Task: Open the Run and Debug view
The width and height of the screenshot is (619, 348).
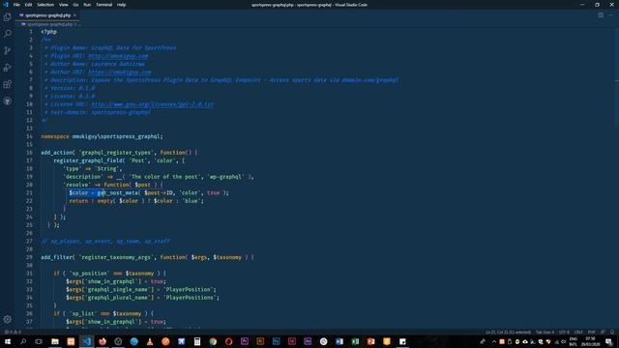Action: point(7,68)
